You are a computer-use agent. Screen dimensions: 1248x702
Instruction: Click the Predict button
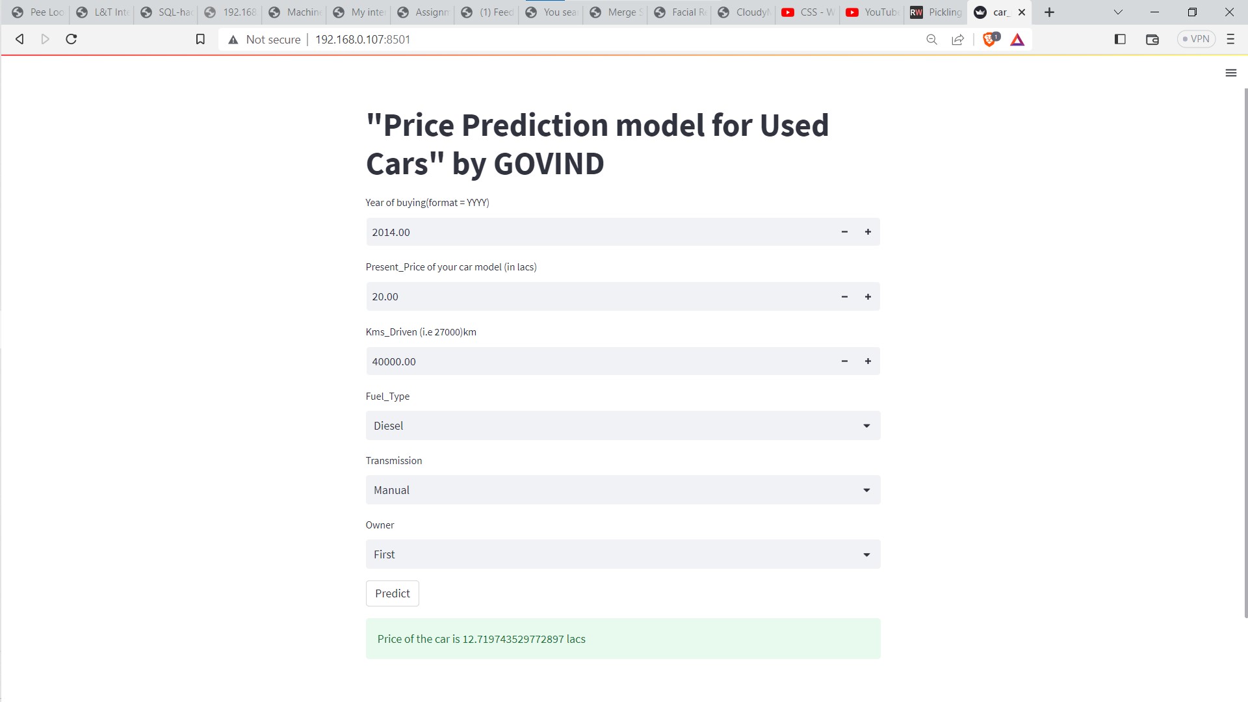point(392,593)
